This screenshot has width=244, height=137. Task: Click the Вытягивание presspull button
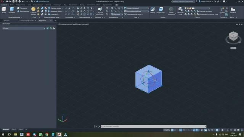coord(23,11)
